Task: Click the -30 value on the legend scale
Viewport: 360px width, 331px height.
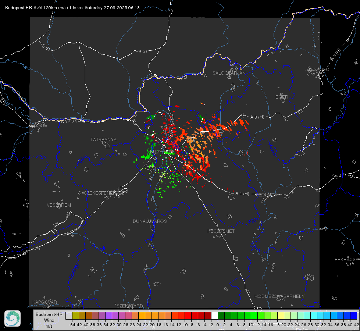Action: pyautogui.click(x=118, y=325)
